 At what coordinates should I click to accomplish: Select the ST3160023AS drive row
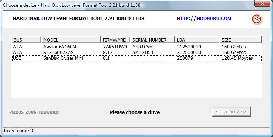tap(137, 52)
